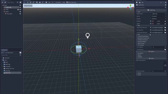
Task: Click the list selectable nodes toolbar icon
Action: click(37, 2)
